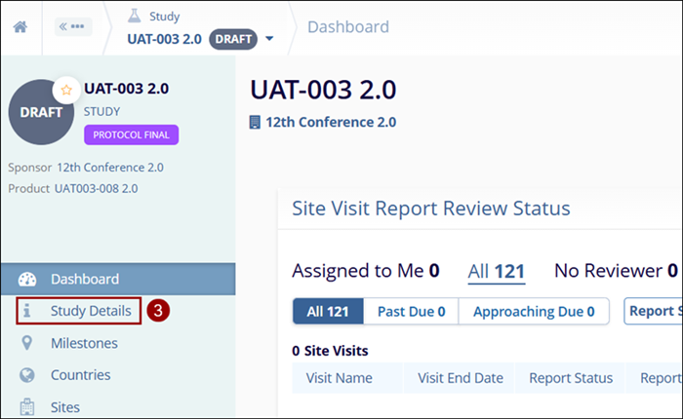The image size is (683, 419).
Task: Click the sponsor building icon by 12th Conference
Action: click(x=256, y=123)
